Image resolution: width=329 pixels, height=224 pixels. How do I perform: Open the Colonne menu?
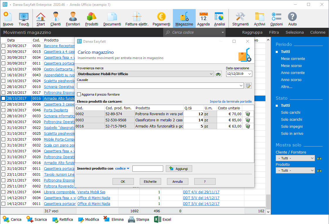click(318, 32)
